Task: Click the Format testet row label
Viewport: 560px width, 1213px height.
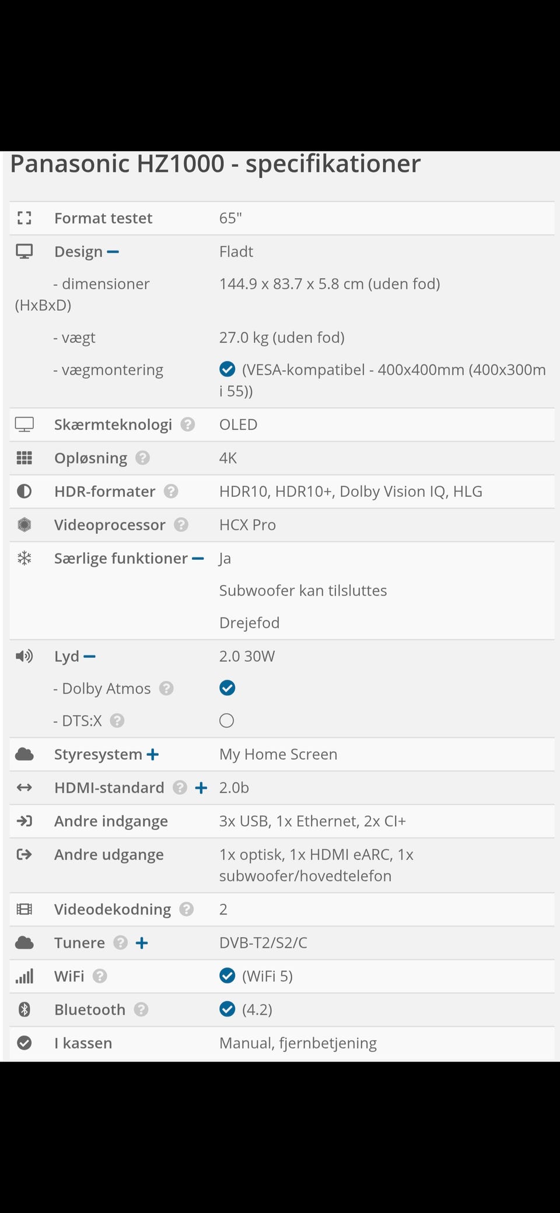Action: click(x=103, y=218)
